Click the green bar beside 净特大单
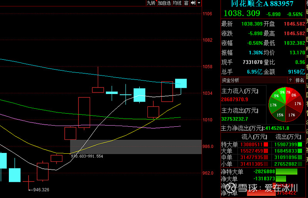Screen dimensions: 308x198 click(286, 171)
